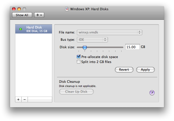Click the plus icon below disk list
This screenshot has height=121, width=174.
pyautogui.click(x=18, y=99)
